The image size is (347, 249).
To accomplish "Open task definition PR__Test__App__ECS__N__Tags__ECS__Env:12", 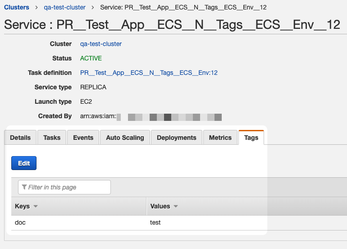I will coord(149,73).
